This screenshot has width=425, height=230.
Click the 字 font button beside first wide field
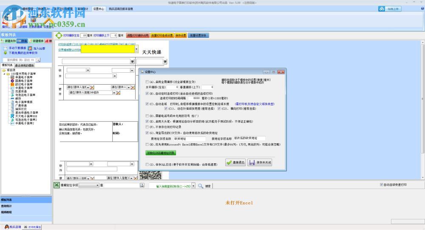pos(132,62)
